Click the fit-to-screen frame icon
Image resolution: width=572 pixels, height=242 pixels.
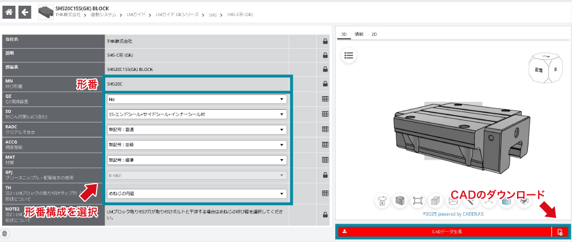(418, 201)
